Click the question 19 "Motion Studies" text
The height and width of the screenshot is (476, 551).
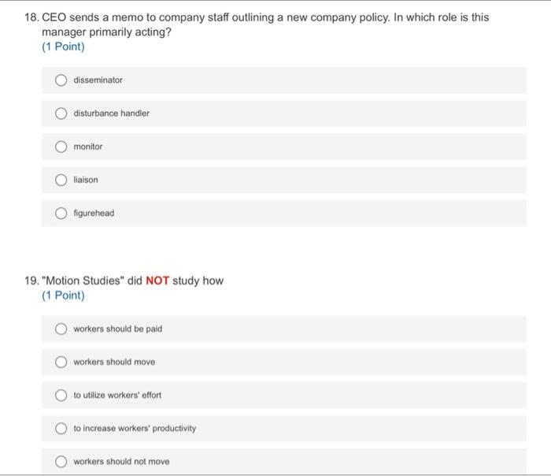(132, 281)
